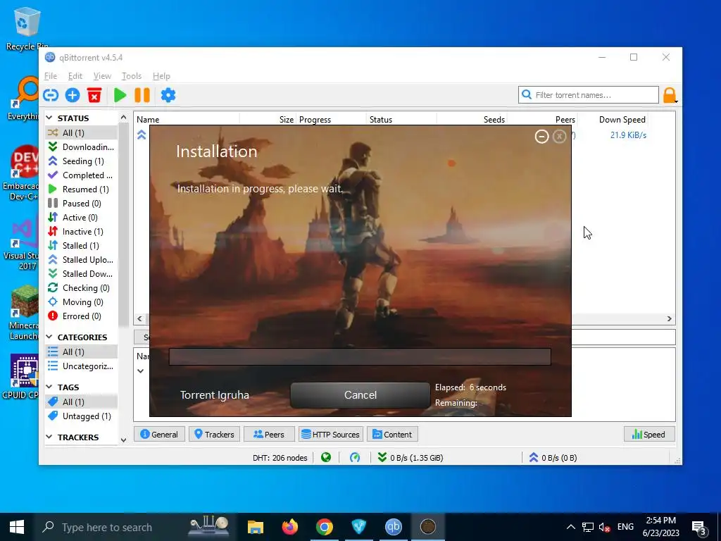Click the red Remove torrent toolbar icon
721x541 pixels.
point(94,95)
